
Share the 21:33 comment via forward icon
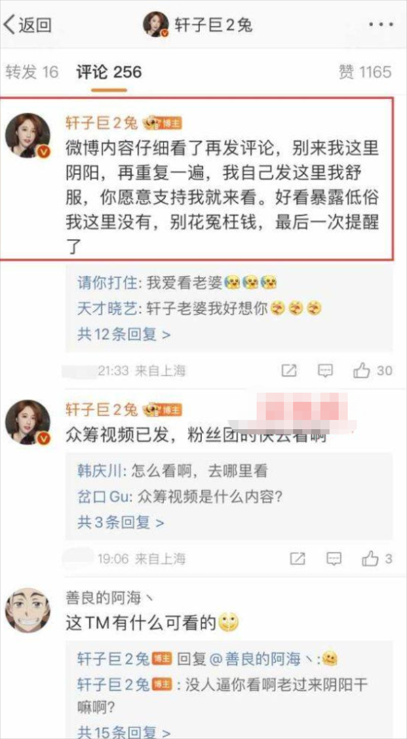pyautogui.click(x=289, y=371)
